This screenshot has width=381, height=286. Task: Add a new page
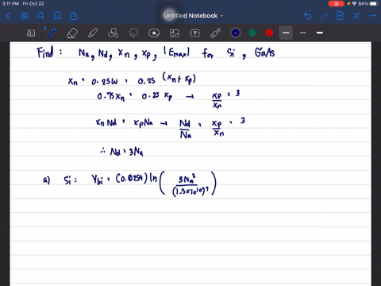click(341, 16)
